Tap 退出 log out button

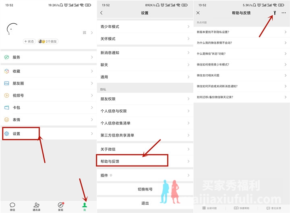click(x=145, y=203)
